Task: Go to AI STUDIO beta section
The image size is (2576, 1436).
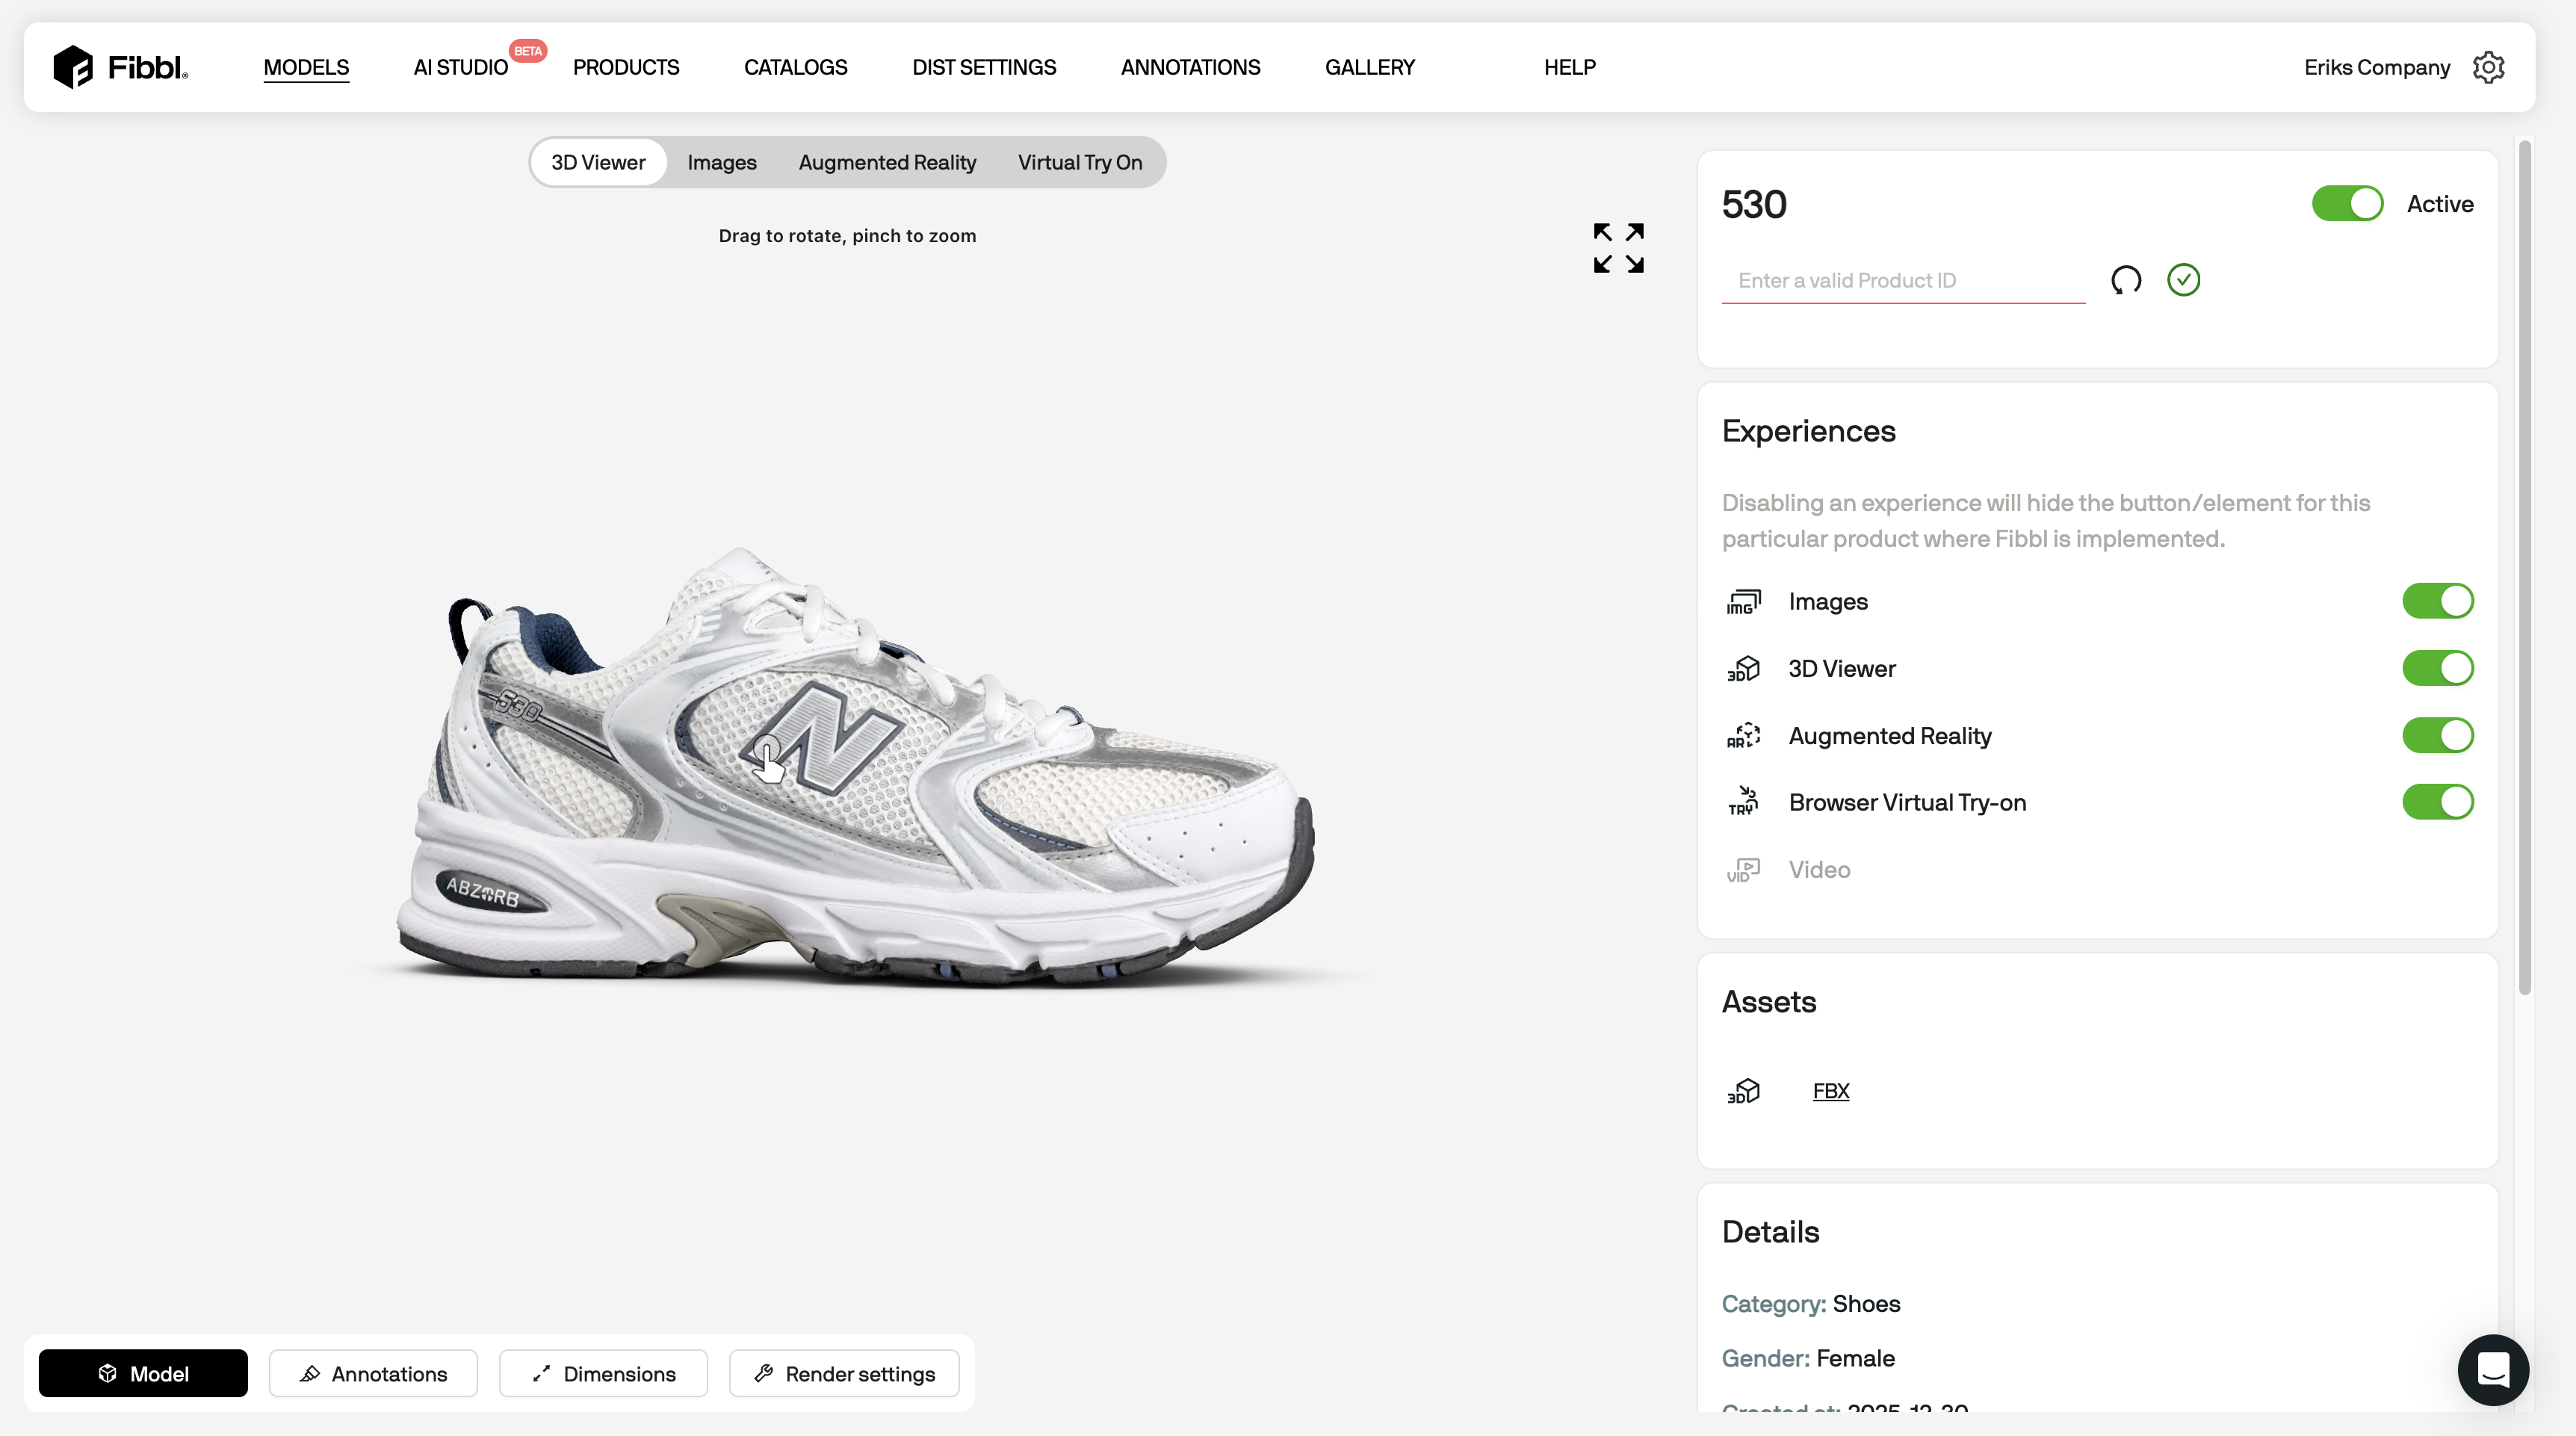Action: coord(461,67)
